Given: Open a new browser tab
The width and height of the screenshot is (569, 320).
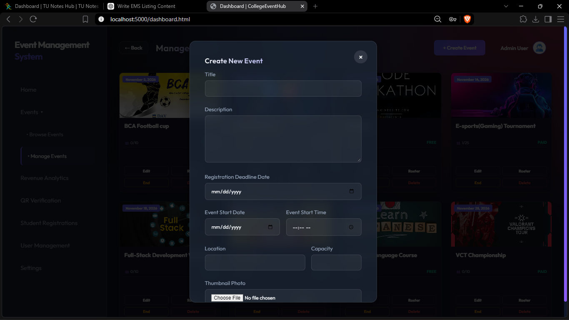Looking at the screenshot, I should click(x=315, y=6).
